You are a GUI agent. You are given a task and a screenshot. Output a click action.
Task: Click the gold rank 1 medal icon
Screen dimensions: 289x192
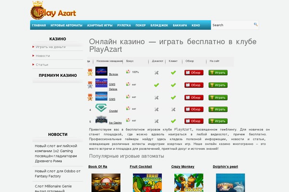coord(90,72)
